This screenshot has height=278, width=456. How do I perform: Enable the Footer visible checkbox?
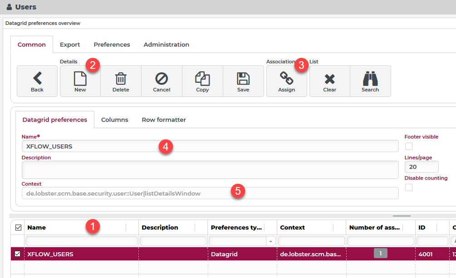pos(409,146)
